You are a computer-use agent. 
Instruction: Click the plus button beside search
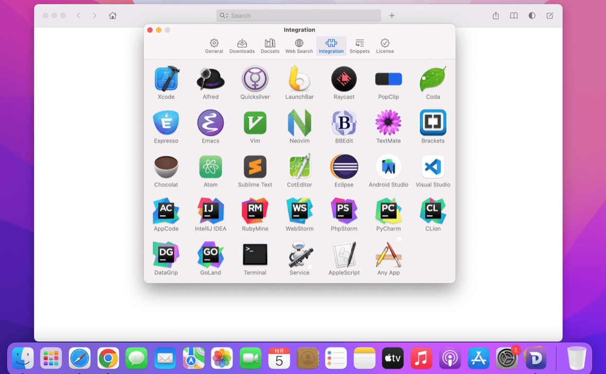[x=391, y=16]
